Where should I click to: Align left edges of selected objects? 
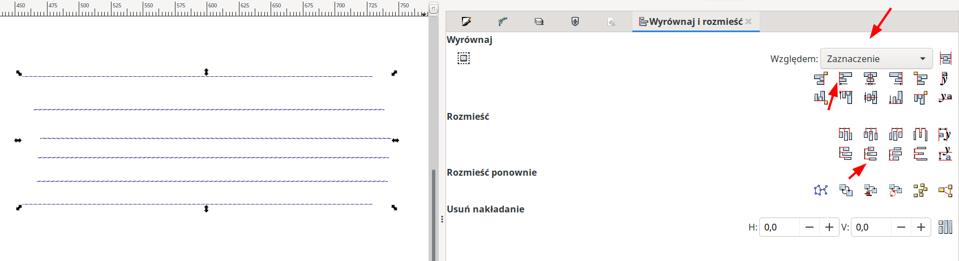click(845, 79)
